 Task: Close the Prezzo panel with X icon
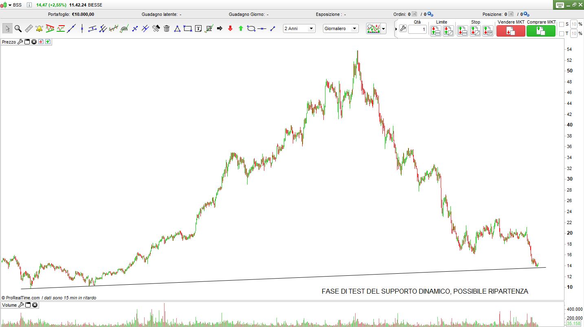pyautogui.click(x=34, y=41)
